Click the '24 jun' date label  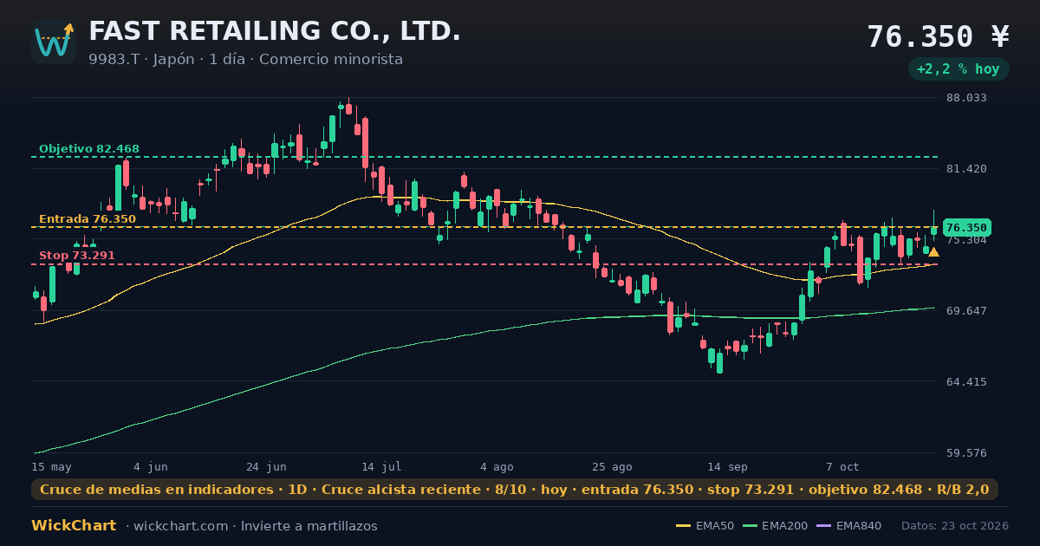click(266, 466)
